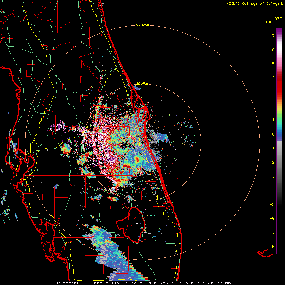This screenshot has height=285, width=285.
Task: Click the radar site at the rings' center
Action: [142, 142]
